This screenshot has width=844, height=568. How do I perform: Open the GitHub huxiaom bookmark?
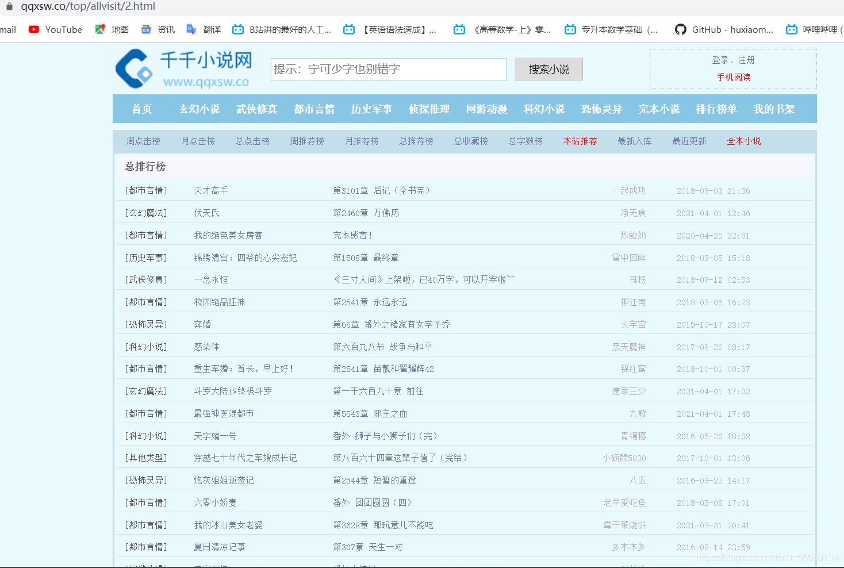coord(724,29)
